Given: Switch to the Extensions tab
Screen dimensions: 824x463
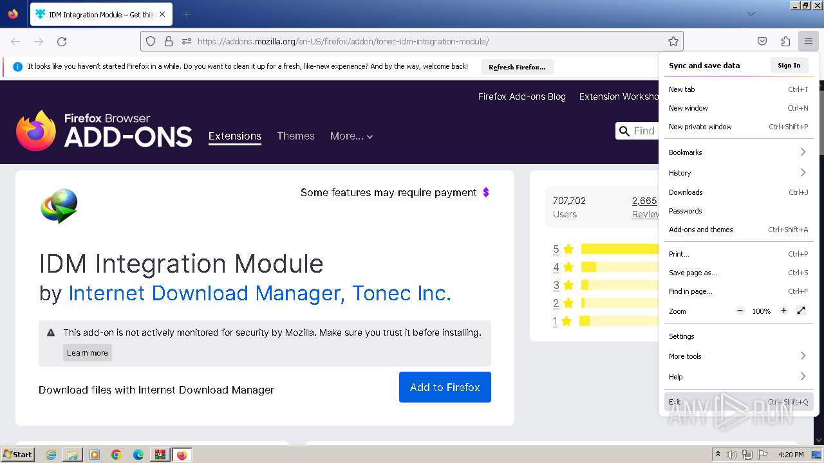Looking at the screenshot, I should click(x=235, y=136).
